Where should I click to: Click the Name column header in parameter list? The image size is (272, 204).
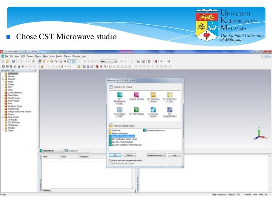click(x=51, y=156)
